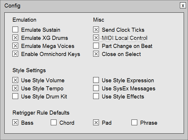
Task: Uncheck Use Style Volume
Action: click(x=15, y=80)
